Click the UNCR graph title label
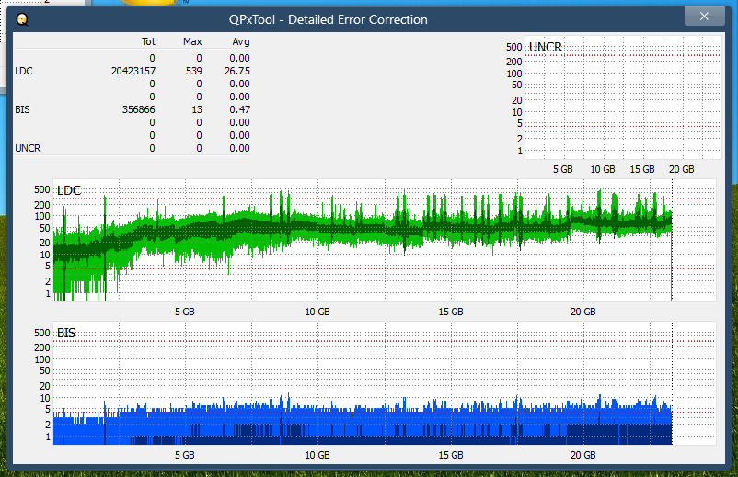This screenshot has height=477, width=738. click(546, 47)
